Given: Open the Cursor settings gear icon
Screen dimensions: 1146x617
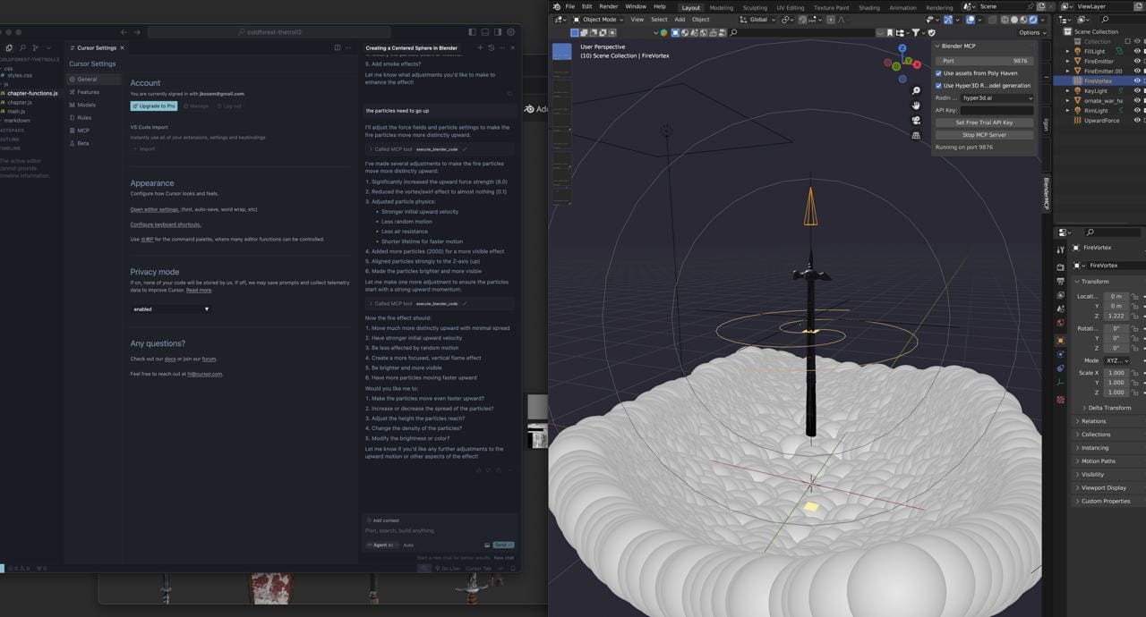Looking at the screenshot, I should pyautogui.click(x=510, y=32).
